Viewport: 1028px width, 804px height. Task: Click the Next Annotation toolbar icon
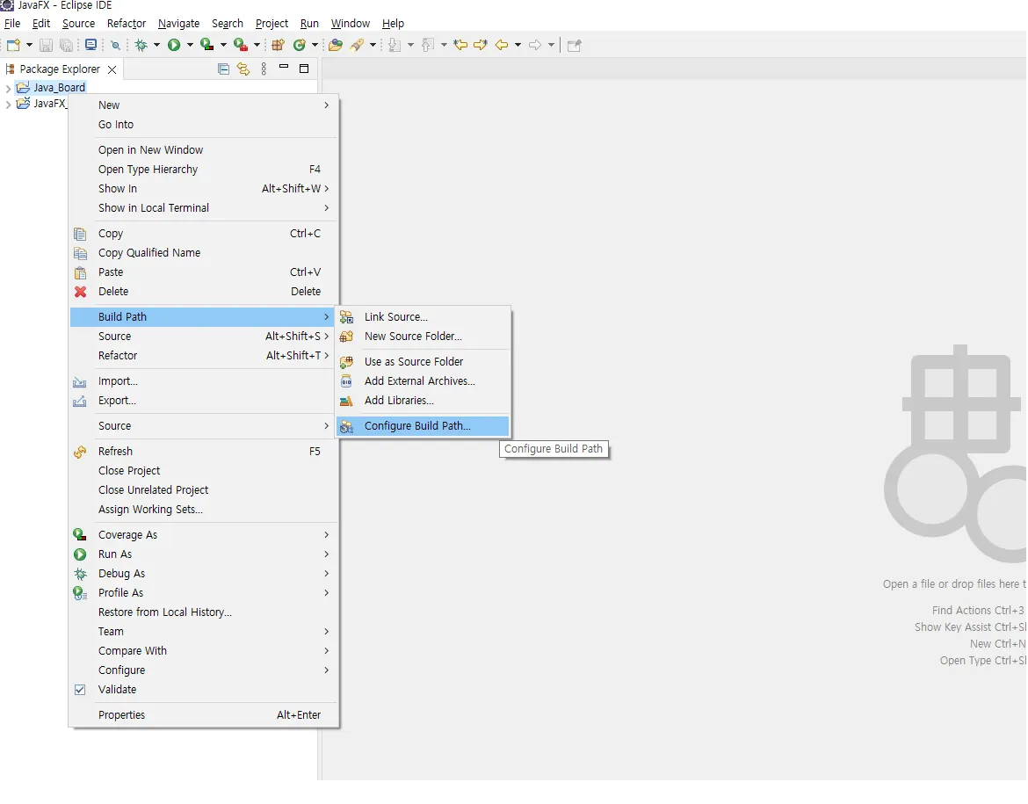coord(394,45)
